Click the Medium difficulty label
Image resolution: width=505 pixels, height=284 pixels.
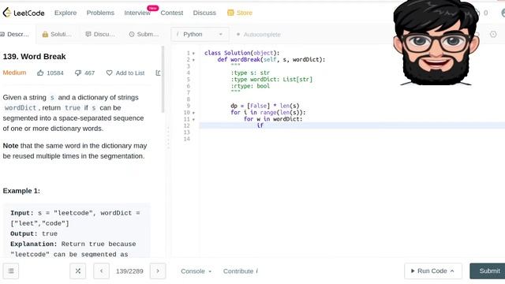click(14, 73)
